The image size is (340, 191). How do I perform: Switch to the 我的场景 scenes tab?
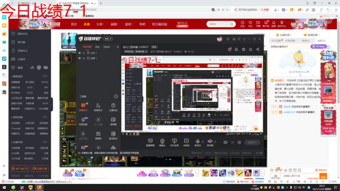tap(87, 47)
